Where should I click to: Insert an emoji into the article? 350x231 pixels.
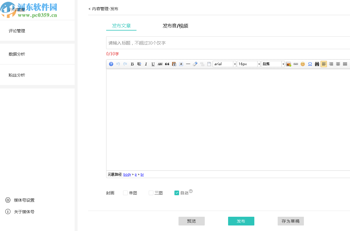pos(303,64)
